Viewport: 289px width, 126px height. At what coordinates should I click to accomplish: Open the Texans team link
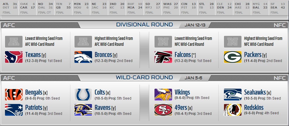point(33,55)
